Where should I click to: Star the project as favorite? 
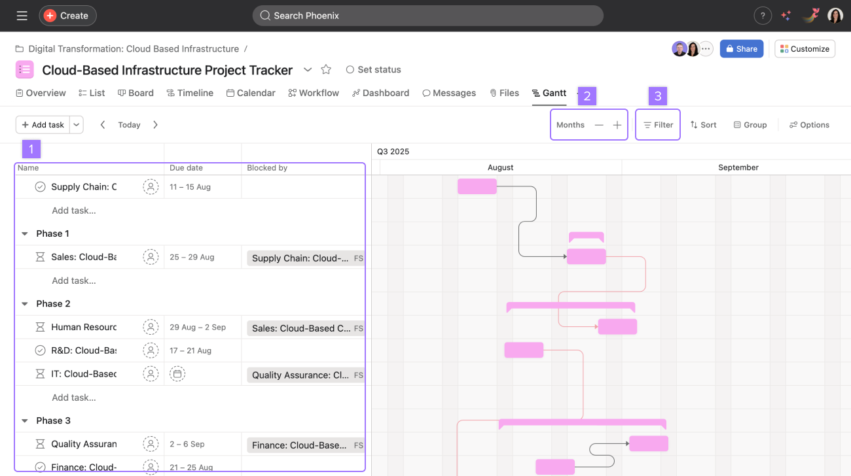[x=326, y=69]
